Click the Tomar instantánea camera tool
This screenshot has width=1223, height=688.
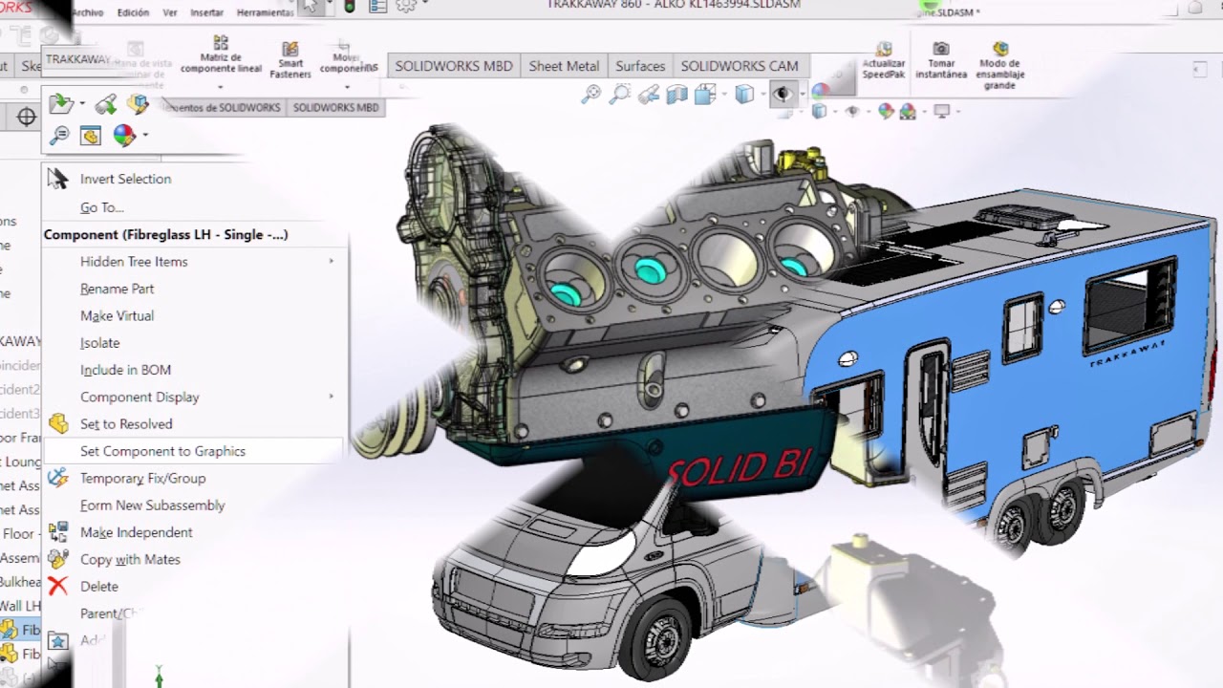(x=941, y=59)
